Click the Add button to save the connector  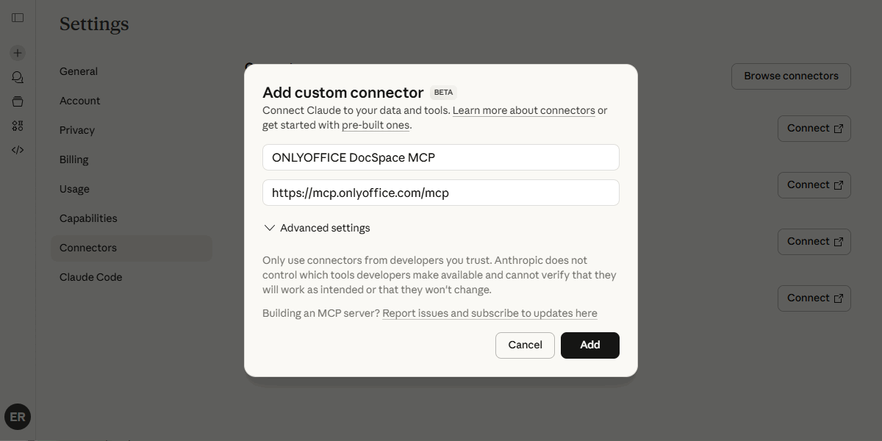pos(589,345)
